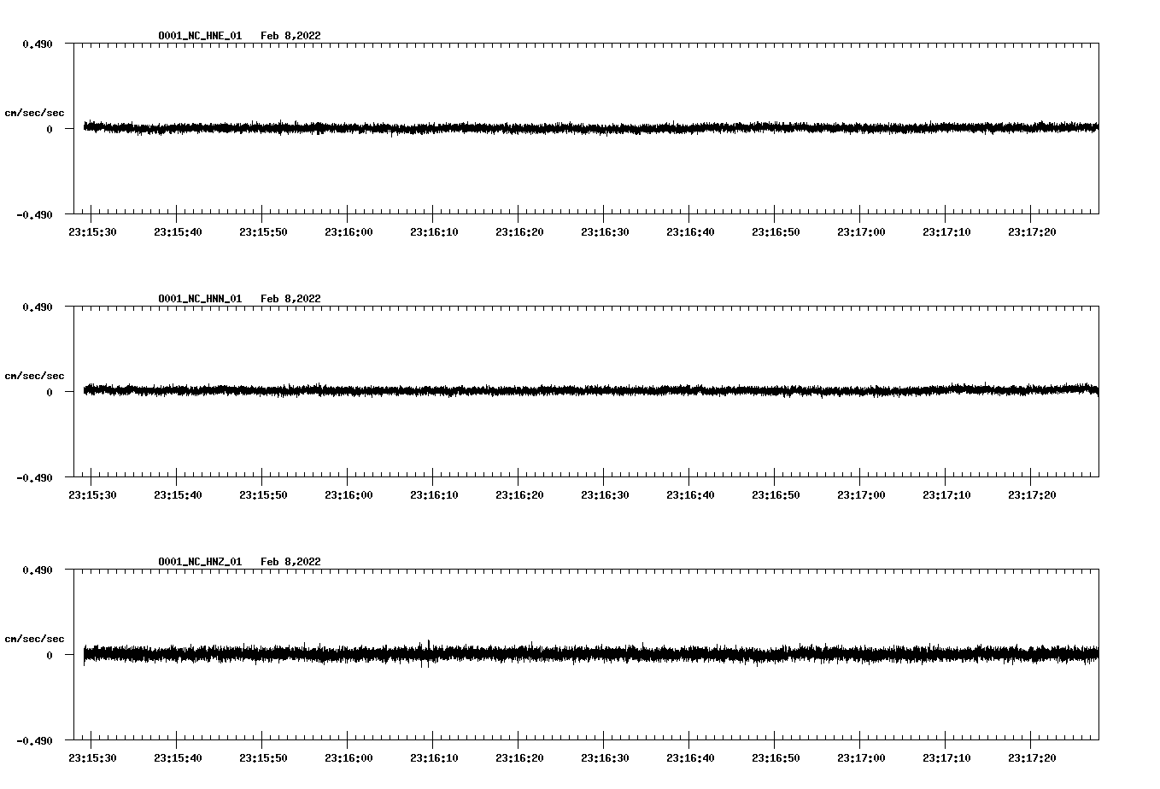
Task: Click the -0.490 lower limit on HNN axis
Action: pos(34,477)
